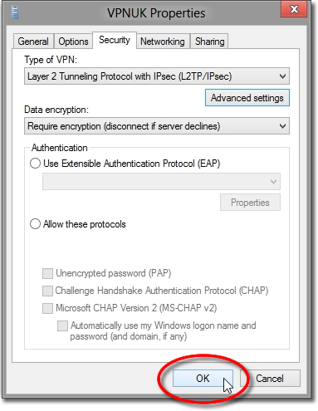Select Allow these protocols radio button
This screenshot has width=318, height=411.
[x=35, y=224]
